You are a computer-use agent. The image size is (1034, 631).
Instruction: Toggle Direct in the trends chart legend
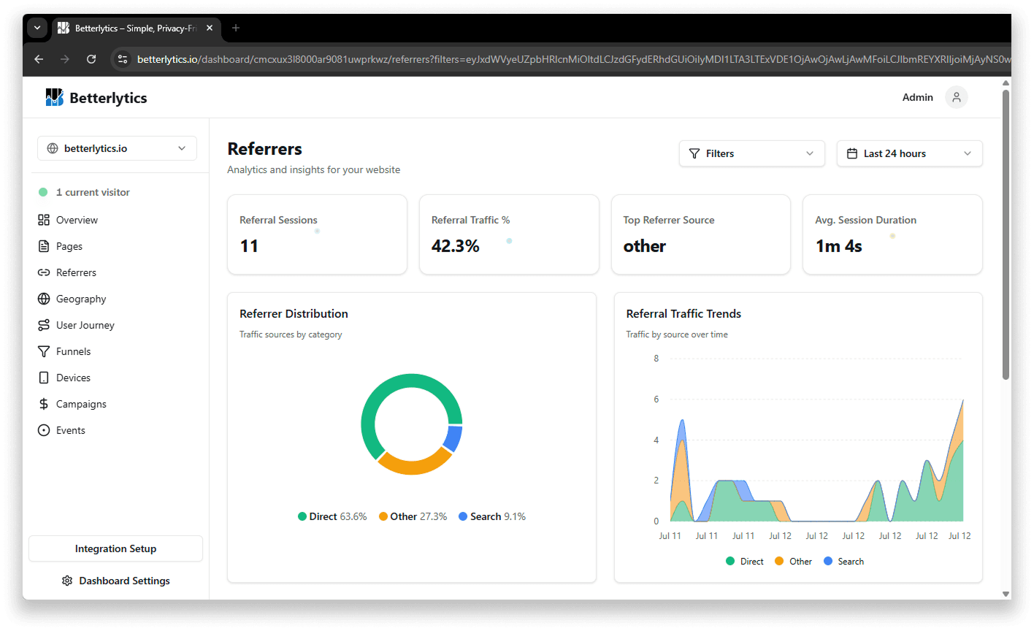click(x=745, y=562)
